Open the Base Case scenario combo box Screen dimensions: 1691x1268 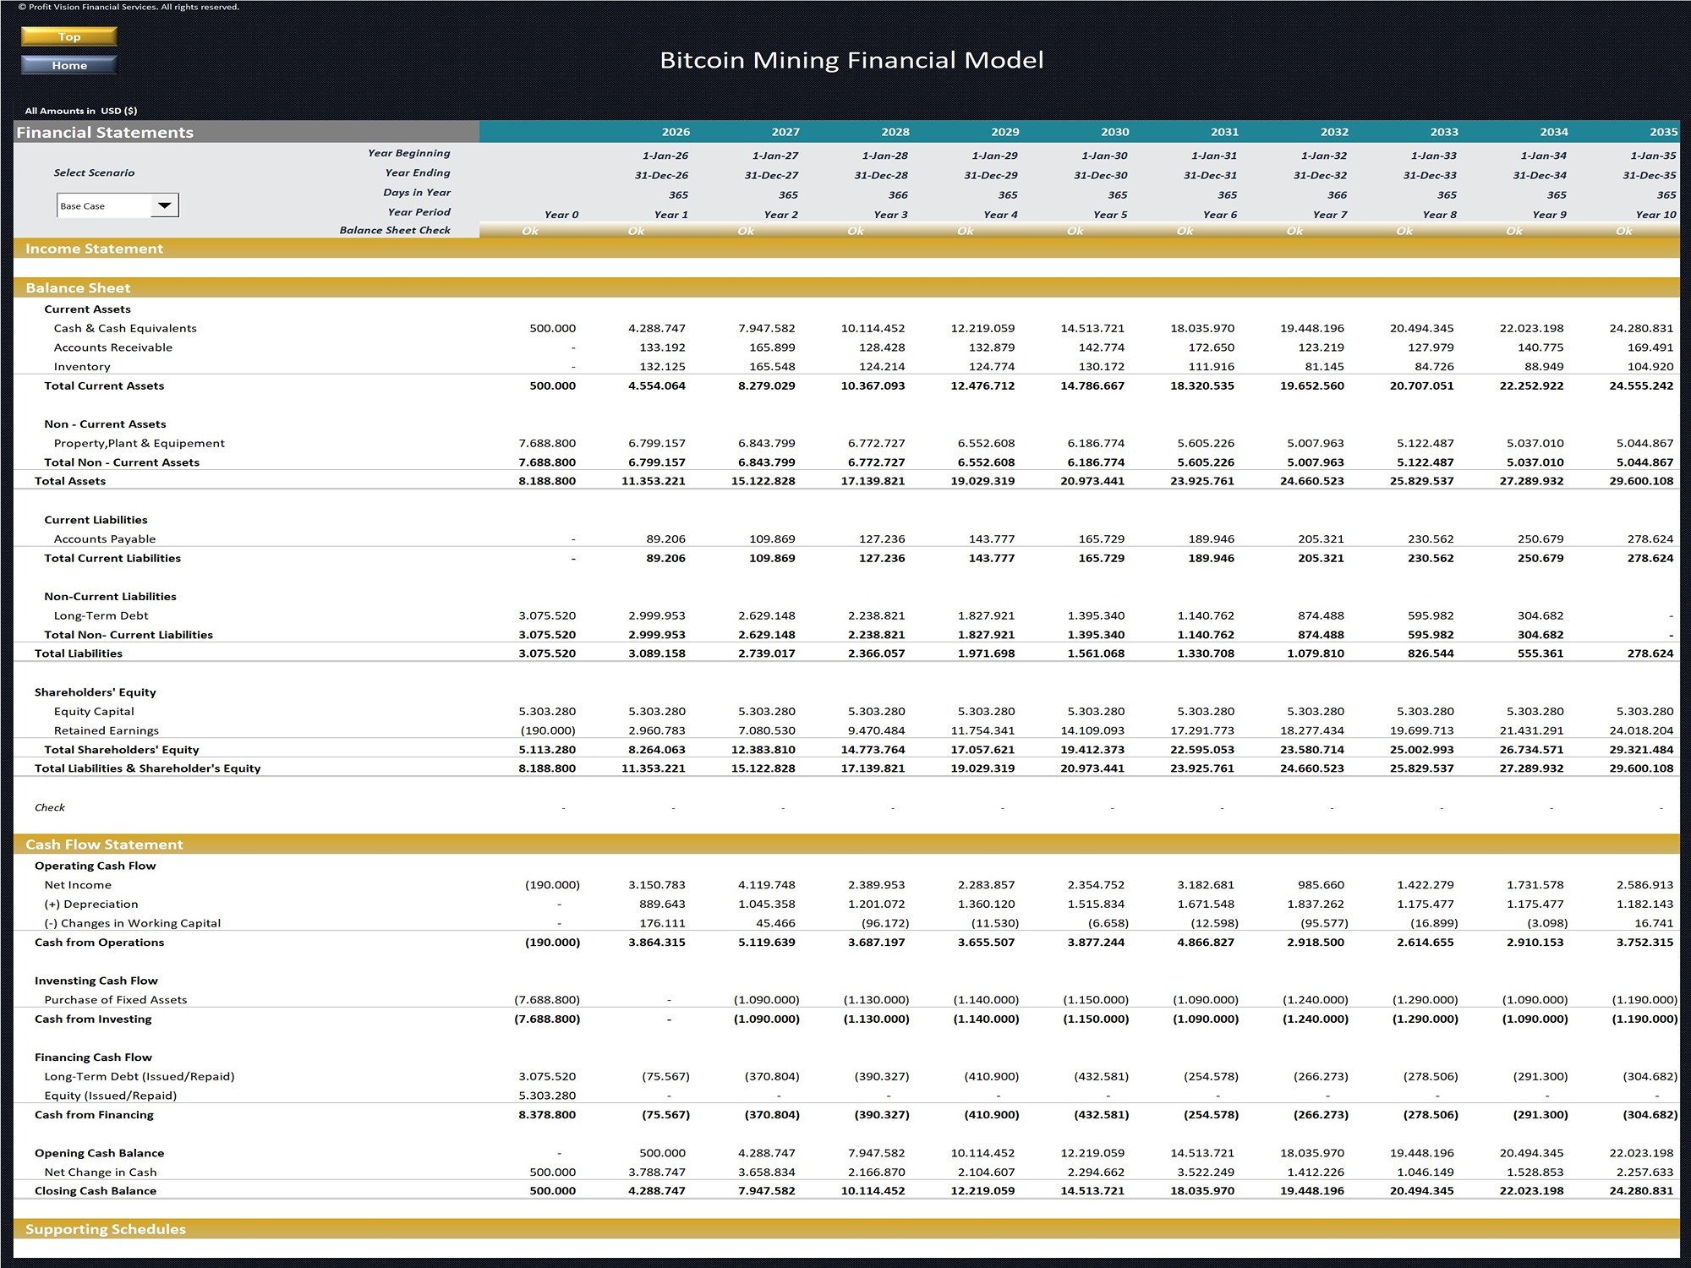click(101, 205)
